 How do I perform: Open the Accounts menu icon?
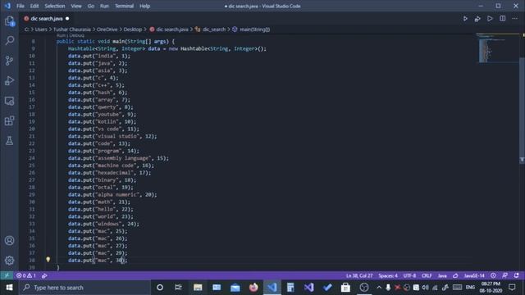coord(9,240)
